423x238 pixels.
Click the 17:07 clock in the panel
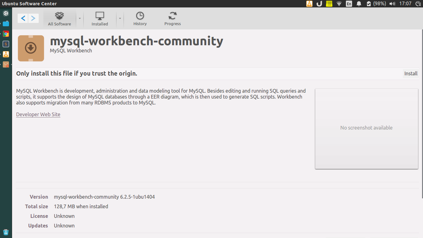pos(405,4)
